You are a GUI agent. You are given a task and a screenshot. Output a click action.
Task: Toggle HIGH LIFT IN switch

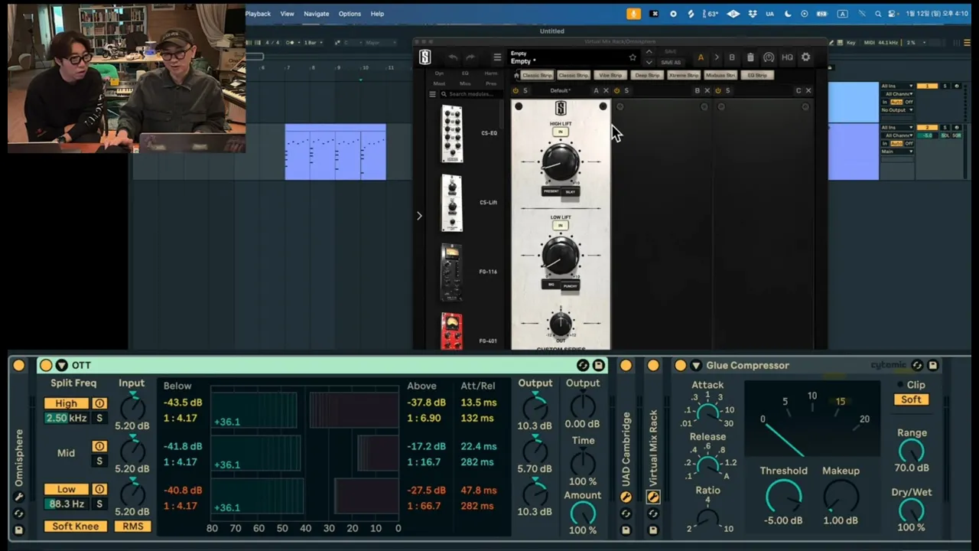(560, 132)
